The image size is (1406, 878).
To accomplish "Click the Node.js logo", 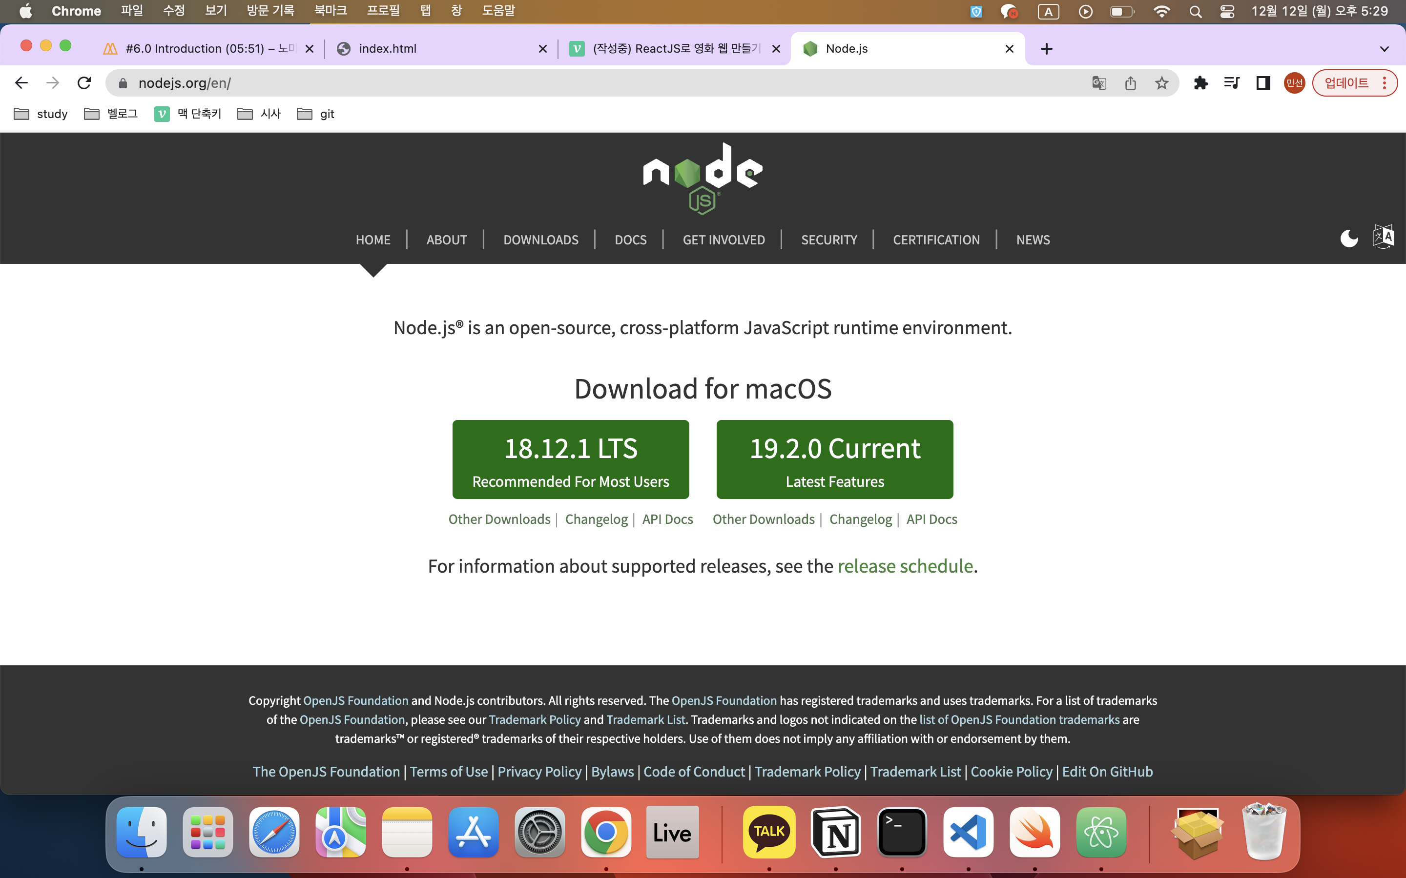I will (x=703, y=179).
